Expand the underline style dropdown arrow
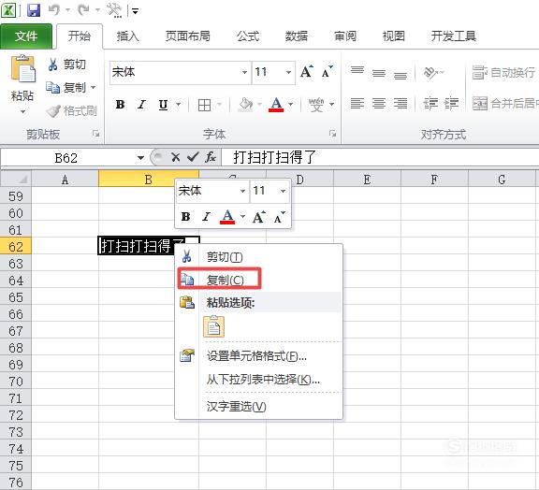The height and width of the screenshot is (490, 539). pyautogui.click(x=179, y=104)
